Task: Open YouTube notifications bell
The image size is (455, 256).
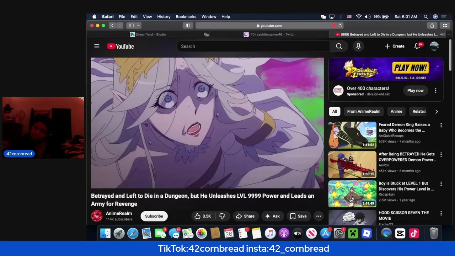Action: (x=417, y=46)
